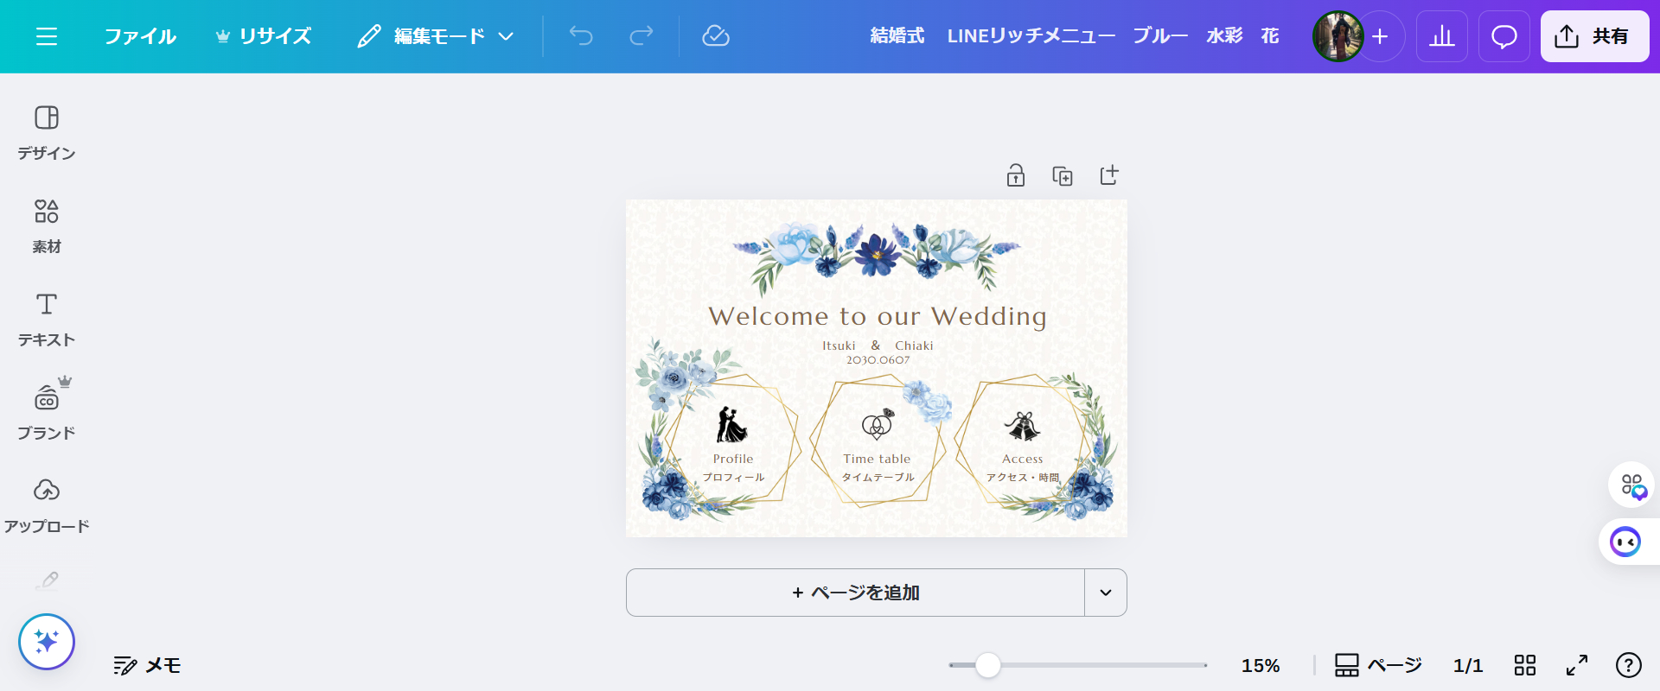Open the draw pen tool
The width and height of the screenshot is (1660, 691).
[47, 580]
